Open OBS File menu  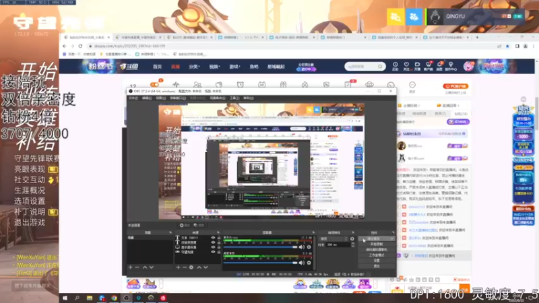[x=133, y=98]
